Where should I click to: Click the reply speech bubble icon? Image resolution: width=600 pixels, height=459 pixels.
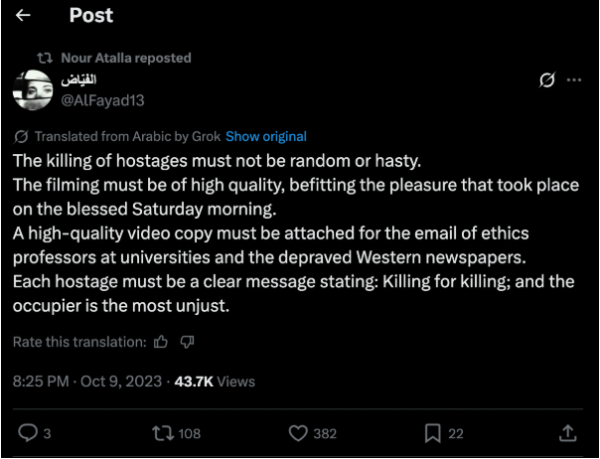[29, 433]
